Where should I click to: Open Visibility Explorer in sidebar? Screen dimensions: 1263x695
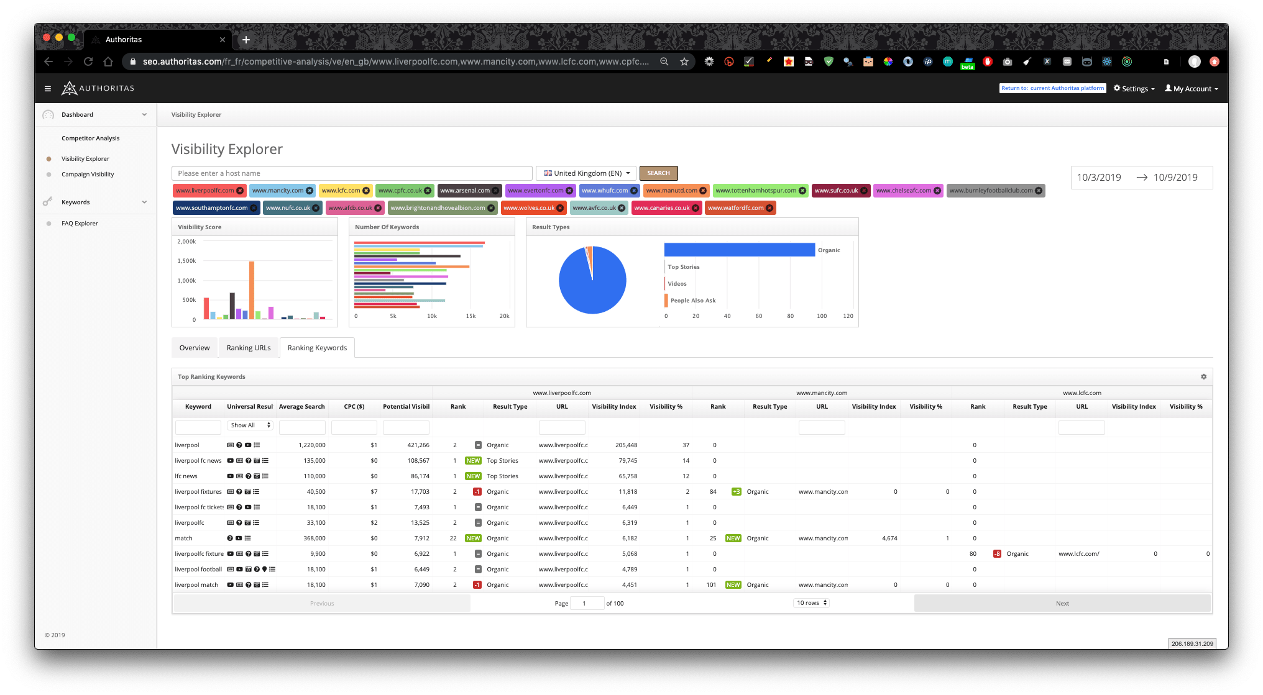tap(85, 159)
